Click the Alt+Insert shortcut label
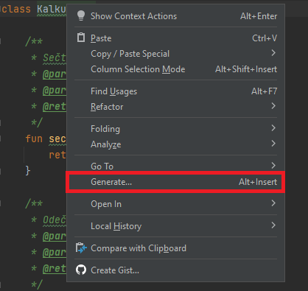308x291 pixels. pos(258,182)
